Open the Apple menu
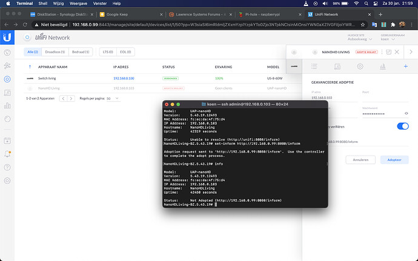The height and width of the screenshot is (261, 418). (x=8, y=4)
